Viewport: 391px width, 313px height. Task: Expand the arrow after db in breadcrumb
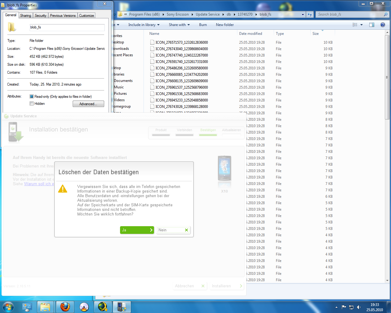click(234, 14)
